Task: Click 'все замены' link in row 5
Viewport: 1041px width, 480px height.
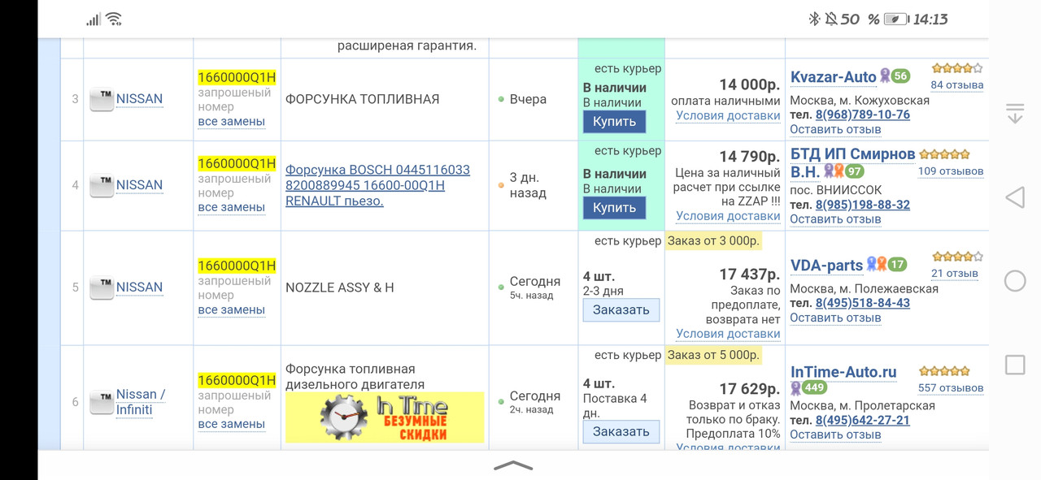Action: 232,309
